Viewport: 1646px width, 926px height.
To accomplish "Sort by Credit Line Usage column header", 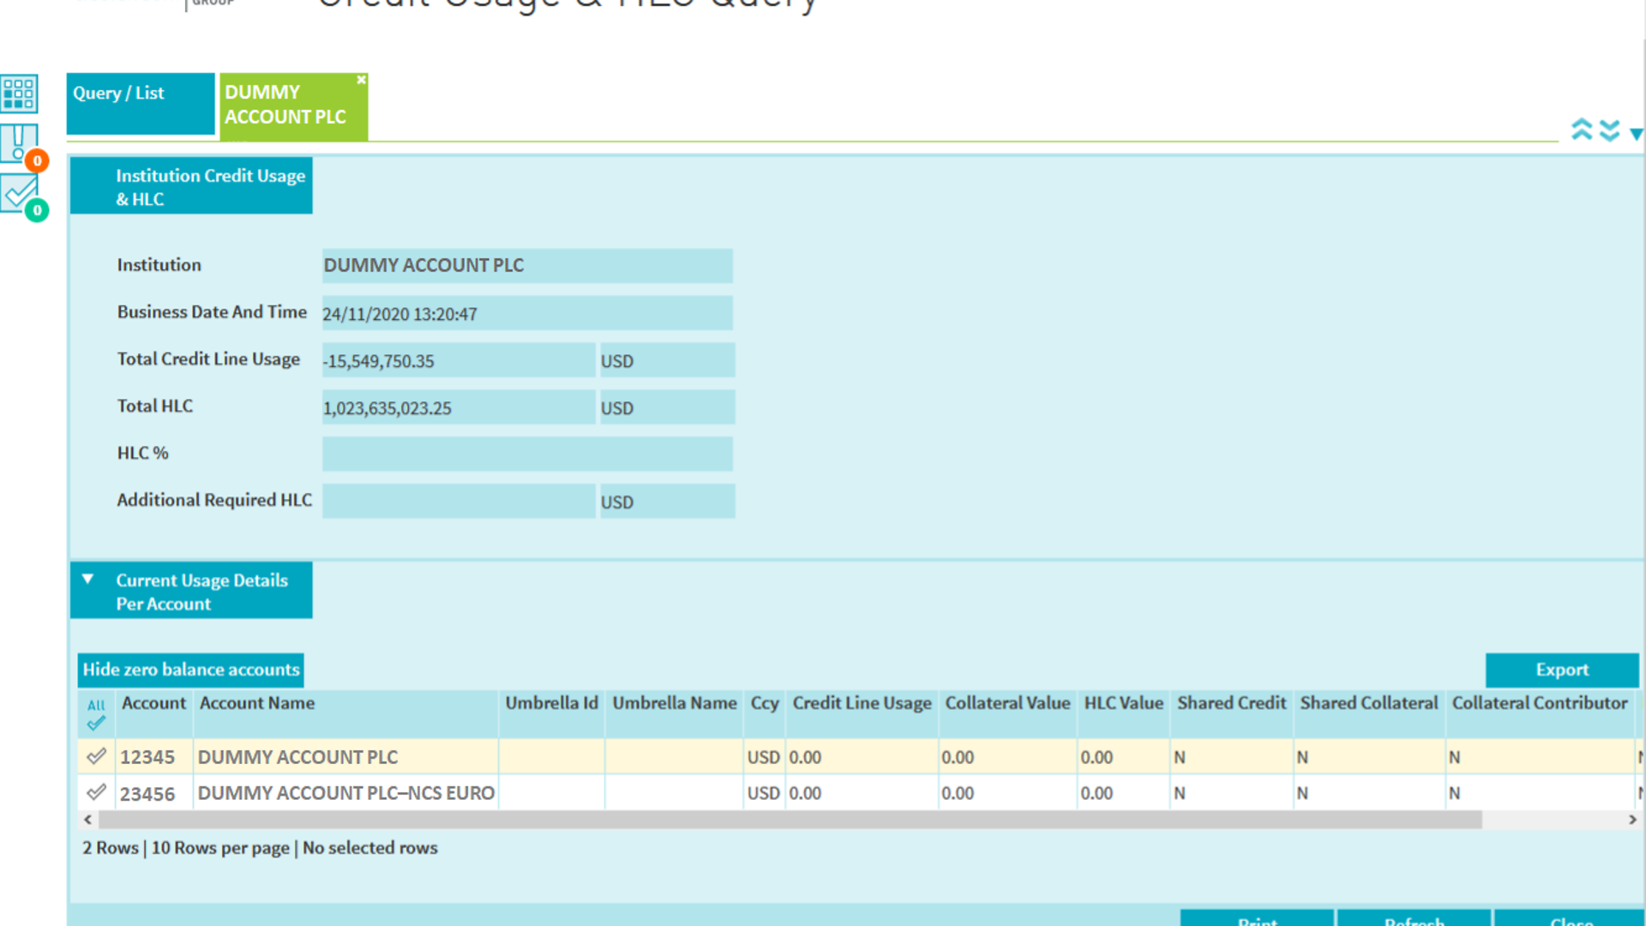I will (x=861, y=703).
